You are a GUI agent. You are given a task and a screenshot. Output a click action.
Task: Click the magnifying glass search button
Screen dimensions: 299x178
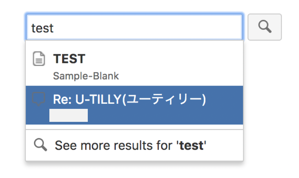pyautogui.click(x=264, y=27)
